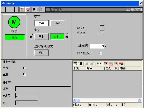
Task: Click the alarm bell toolbar icon
Action: [34, 9]
